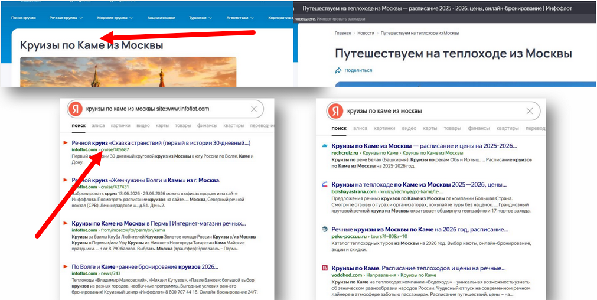Select the товары tab in the unfiltered right search
597x300 pixels.
coord(452,128)
